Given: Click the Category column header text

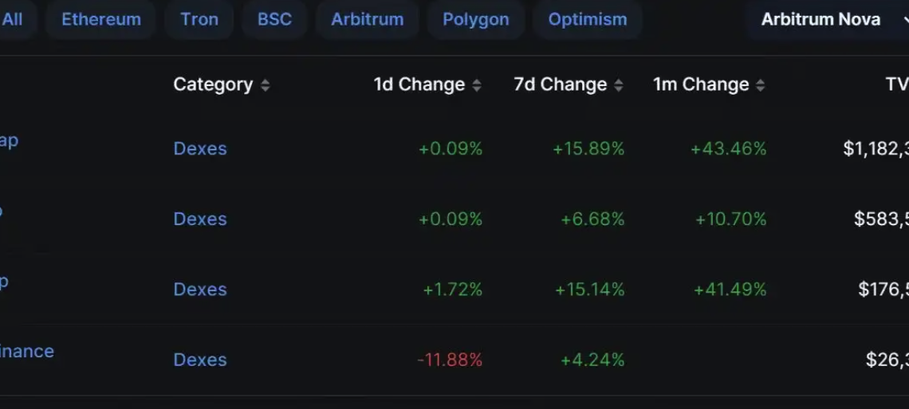Looking at the screenshot, I should [x=213, y=84].
